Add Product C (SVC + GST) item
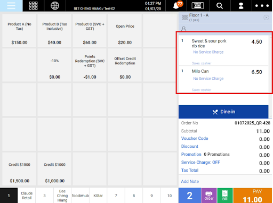Viewport: 273px width, 203px height. point(90,30)
